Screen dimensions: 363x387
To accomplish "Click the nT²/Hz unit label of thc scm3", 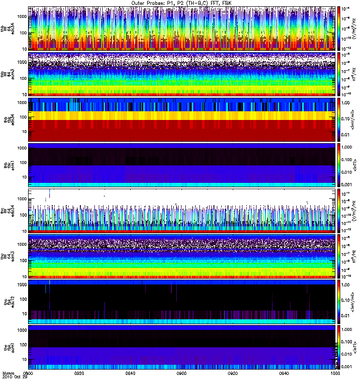I will 355,256.
